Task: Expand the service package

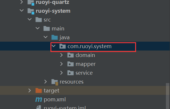Action: click(61, 73)
